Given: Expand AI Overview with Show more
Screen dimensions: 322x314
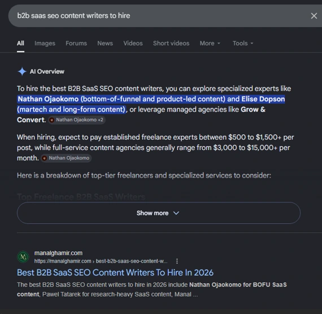Looking at the screenshot, I should tap(159, 213).
